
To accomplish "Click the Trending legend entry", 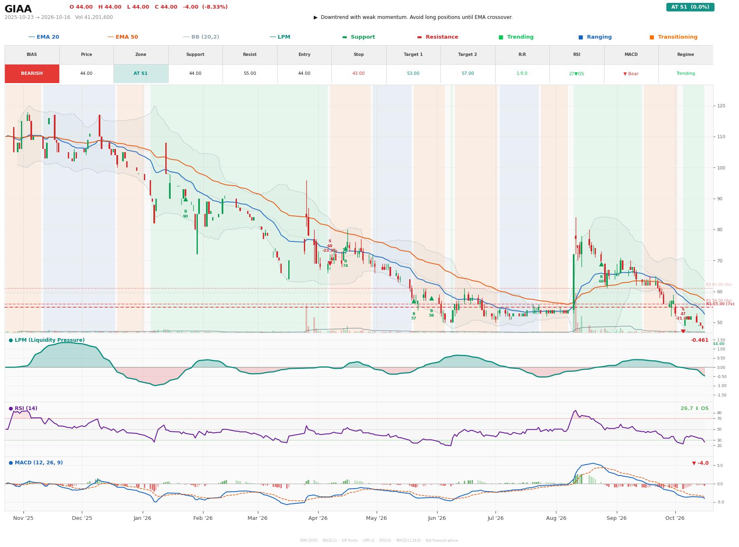I will pyautogui.click(x=516, y=37).
